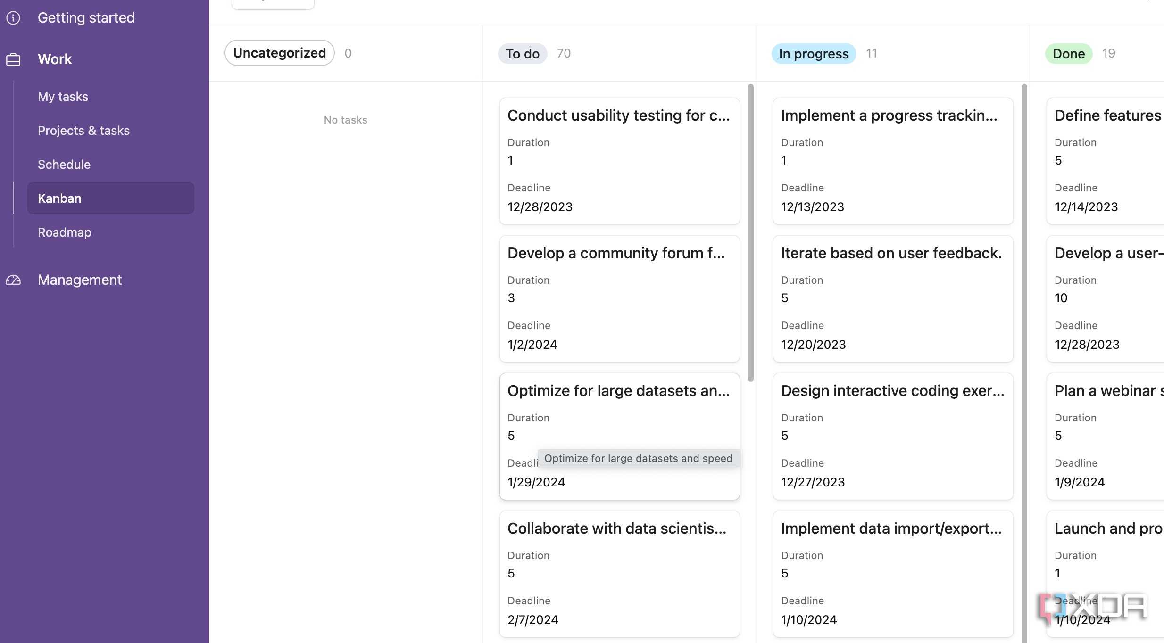The width and height of the screenshot is (1164, 643).
Task: Open Conduct usability testing task card
Action: tap(619, 161)
